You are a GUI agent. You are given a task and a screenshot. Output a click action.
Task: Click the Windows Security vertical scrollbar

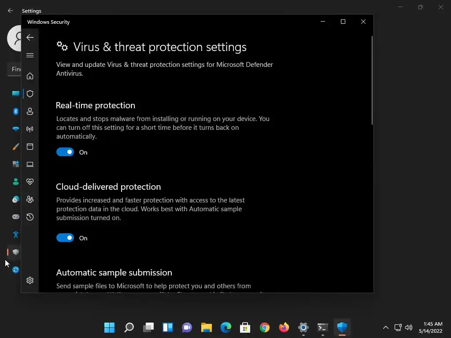372,80
